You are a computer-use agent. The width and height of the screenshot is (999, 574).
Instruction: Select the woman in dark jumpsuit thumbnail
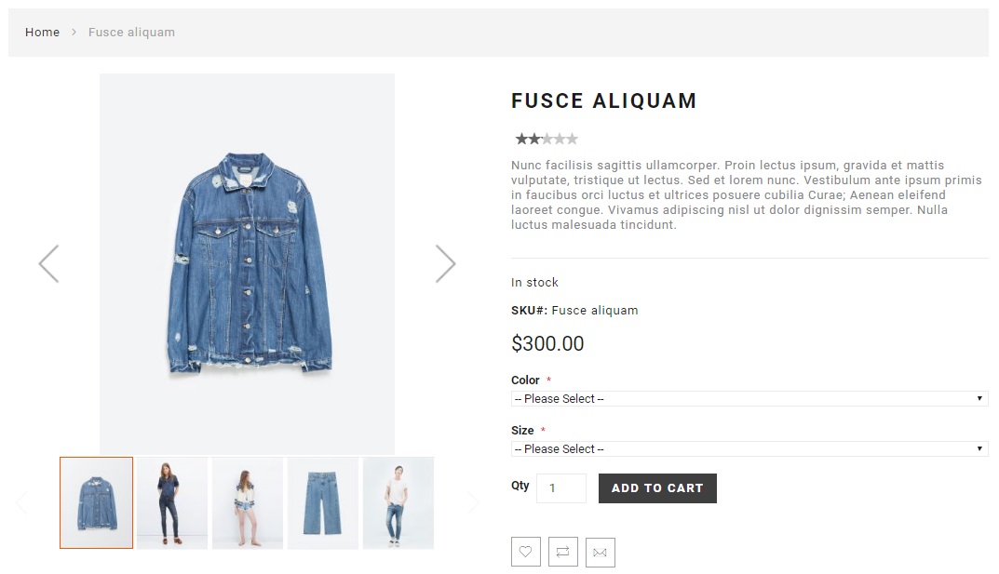coord(172,502)
